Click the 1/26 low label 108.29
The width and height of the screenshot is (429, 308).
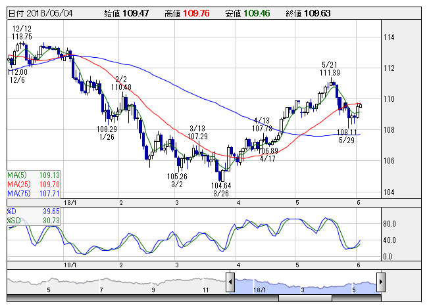(x=107, y=133)
